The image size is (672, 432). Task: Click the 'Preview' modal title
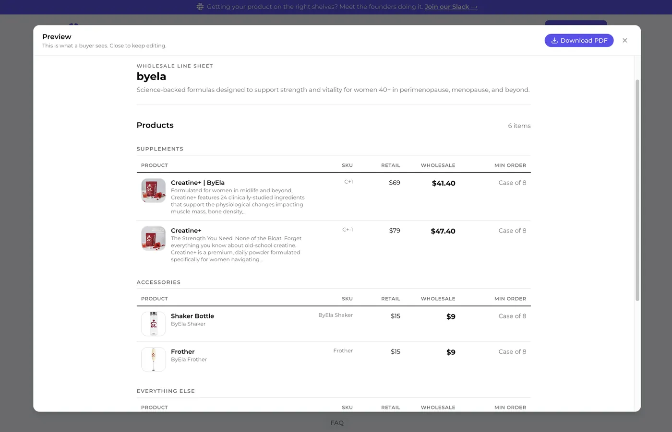pos(57,36)
